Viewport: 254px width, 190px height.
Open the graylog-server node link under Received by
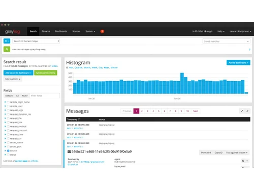[86, 163]
